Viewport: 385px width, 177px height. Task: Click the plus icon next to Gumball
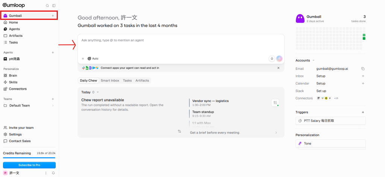click(53, 16)
